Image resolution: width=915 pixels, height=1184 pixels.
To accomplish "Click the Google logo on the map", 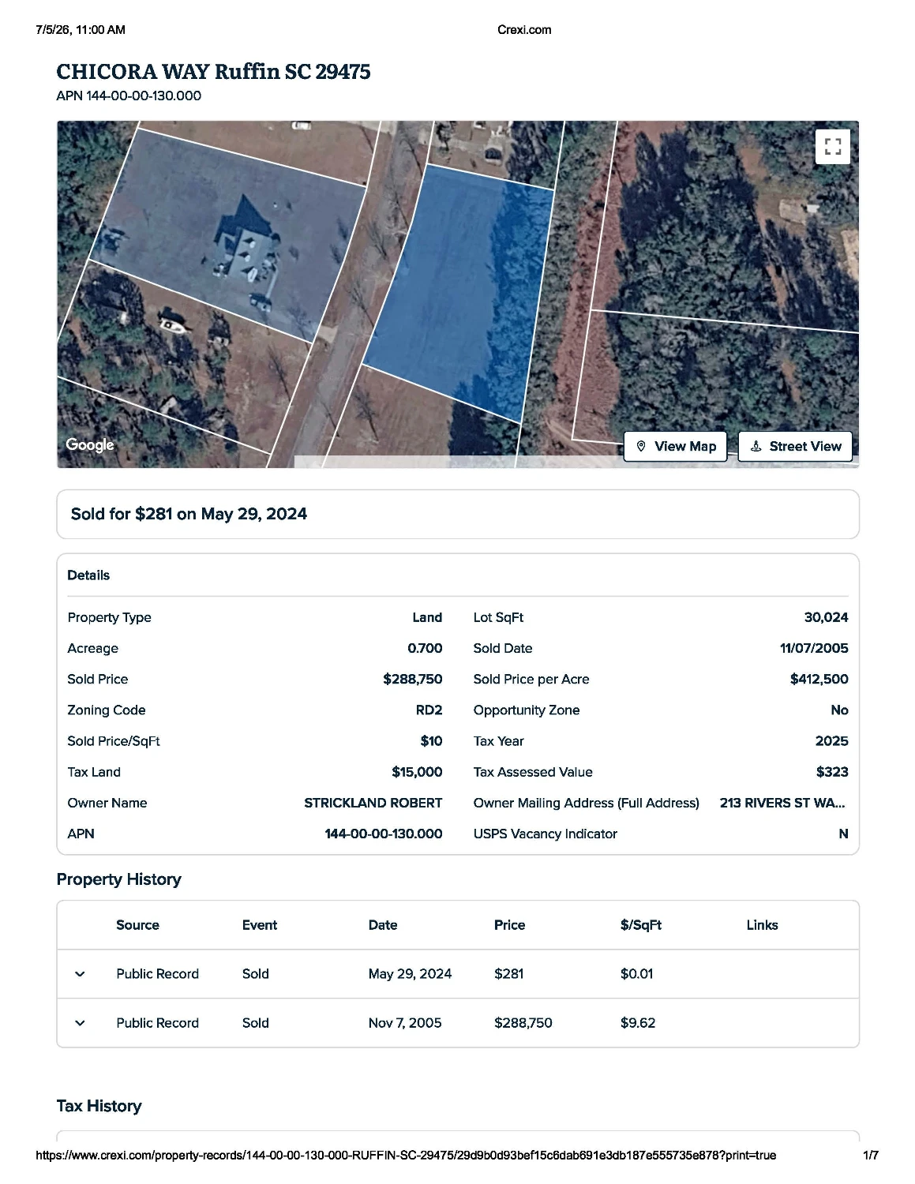I will click(90, 444).
